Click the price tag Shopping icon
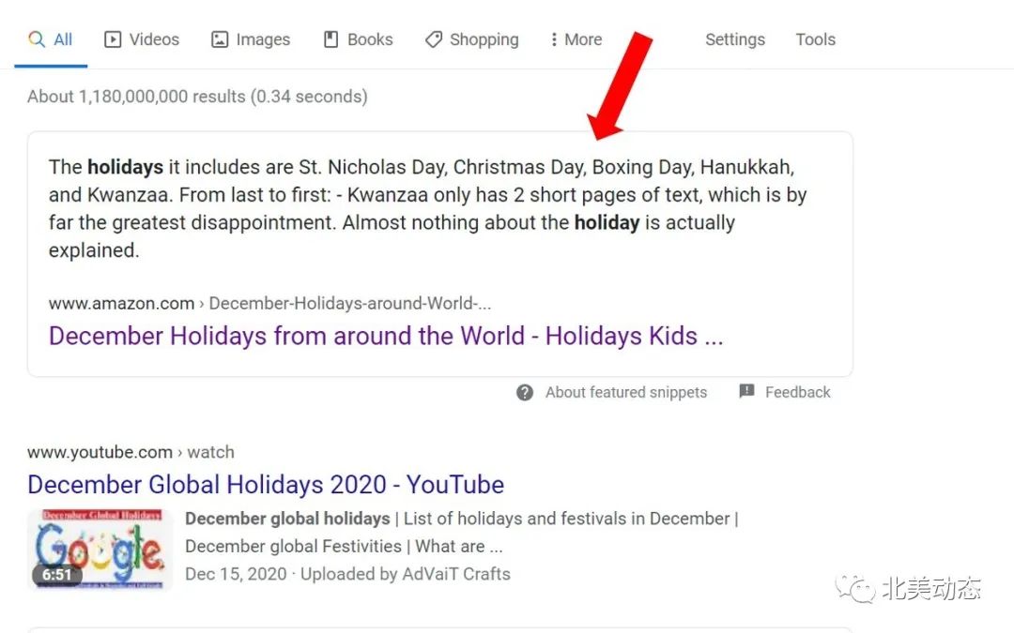Image resolution: width=1014 pixels, height=633 pixels. point(433,39)
